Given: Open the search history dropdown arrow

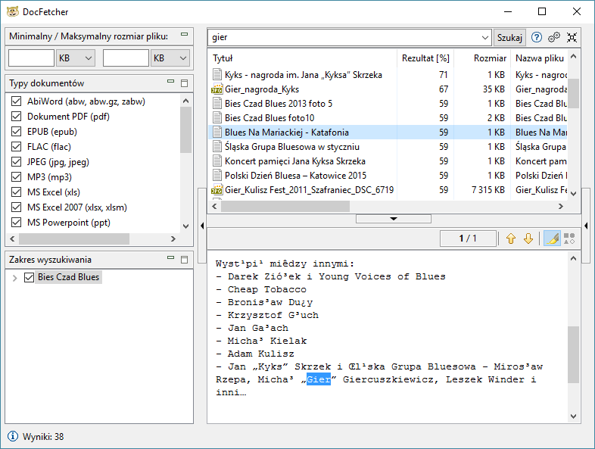Looking at the screenshot, I should coord(484,37).
